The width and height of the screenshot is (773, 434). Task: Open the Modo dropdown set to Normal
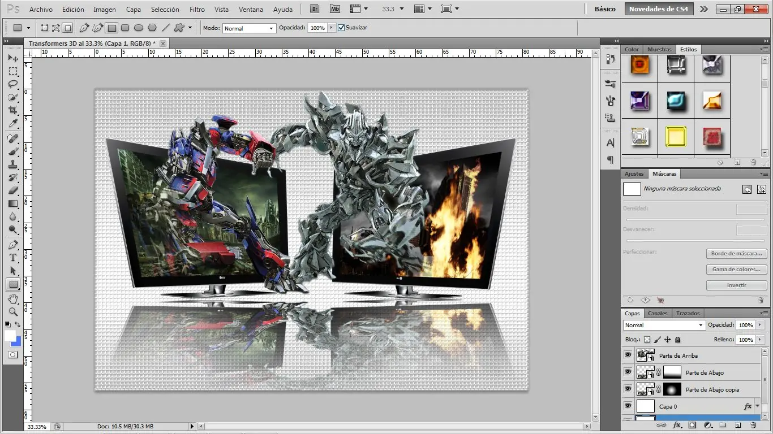[249, 28]
